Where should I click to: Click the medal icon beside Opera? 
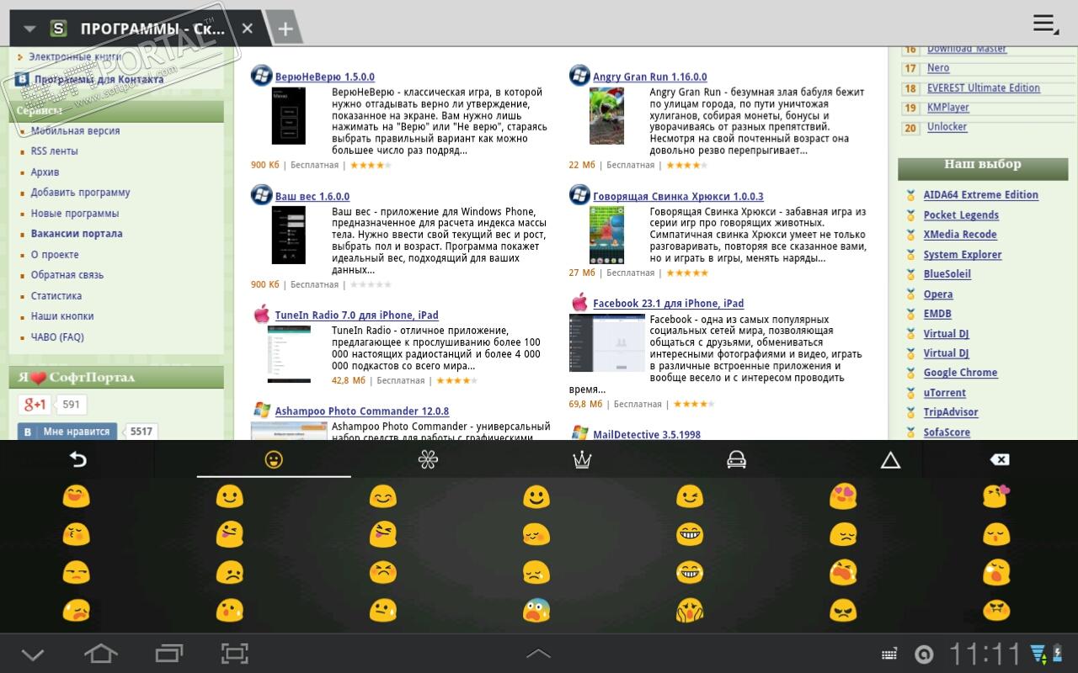pos(910,294)
